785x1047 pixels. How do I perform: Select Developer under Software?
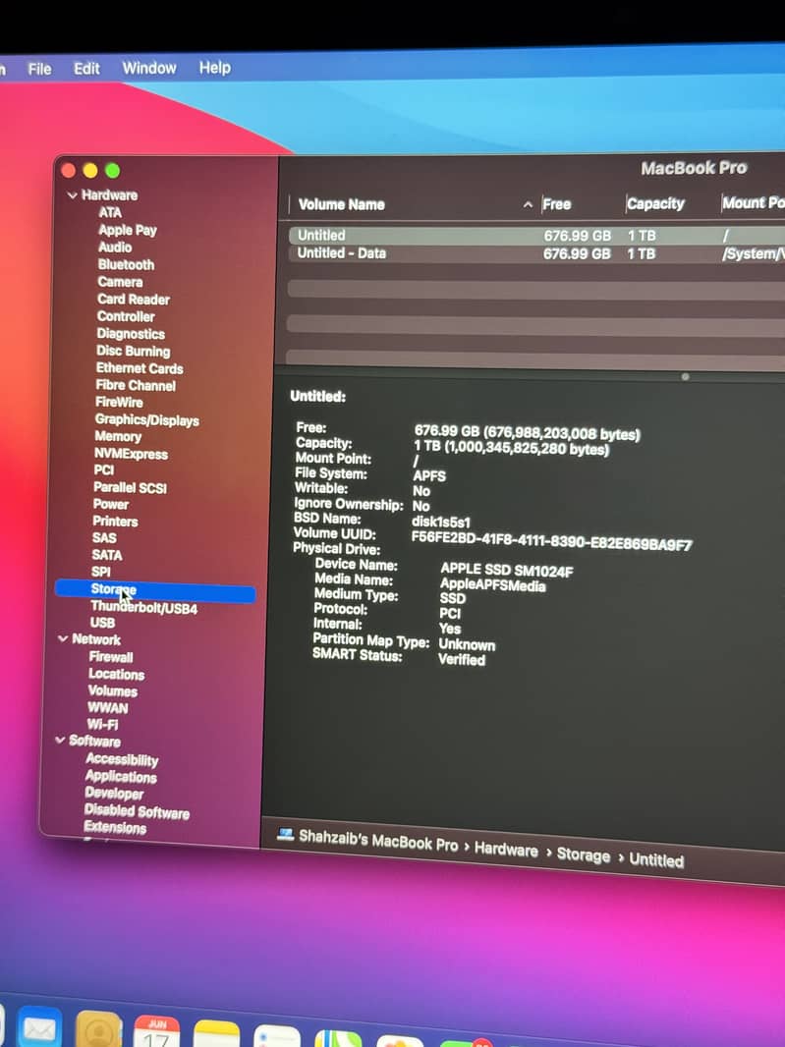pos(114,794)
